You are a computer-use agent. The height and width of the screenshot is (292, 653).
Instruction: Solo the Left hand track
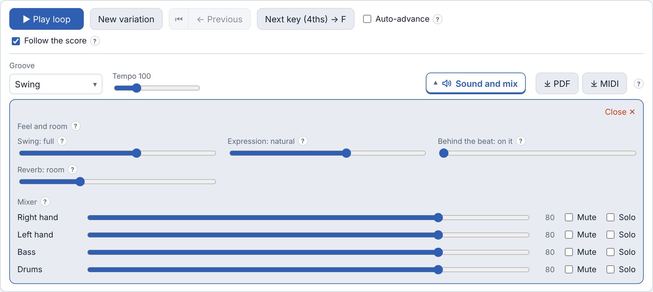tap(611, 234)
